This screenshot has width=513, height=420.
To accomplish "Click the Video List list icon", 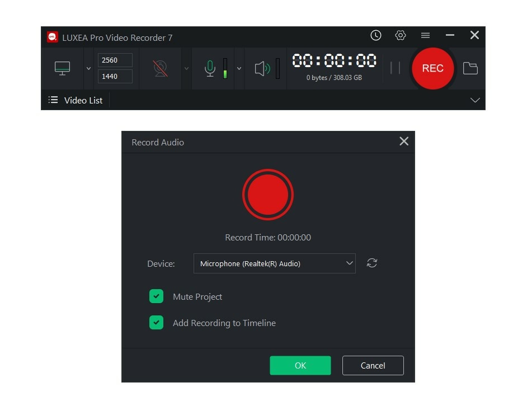I will click(x=53, y=100).
